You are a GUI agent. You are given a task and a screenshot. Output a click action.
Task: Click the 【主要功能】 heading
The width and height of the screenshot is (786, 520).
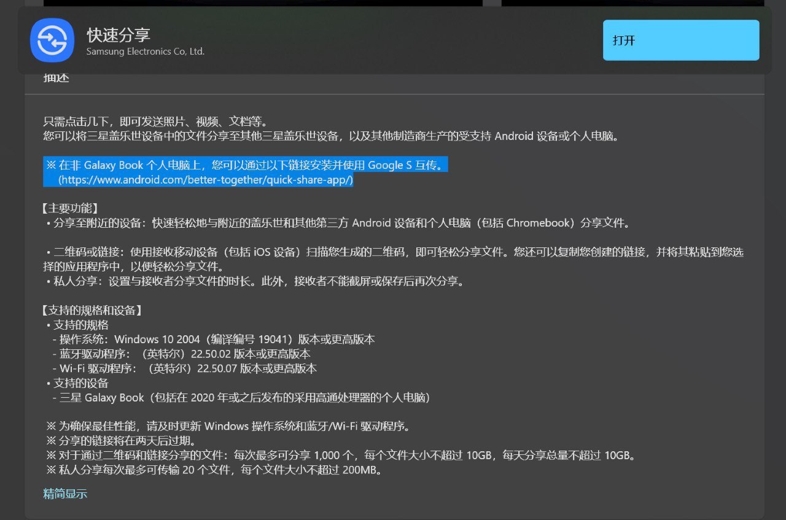point(71,208)
